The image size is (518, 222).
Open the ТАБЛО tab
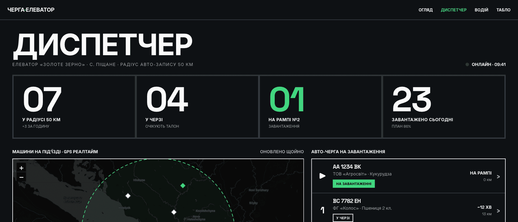tap(503, 10)
